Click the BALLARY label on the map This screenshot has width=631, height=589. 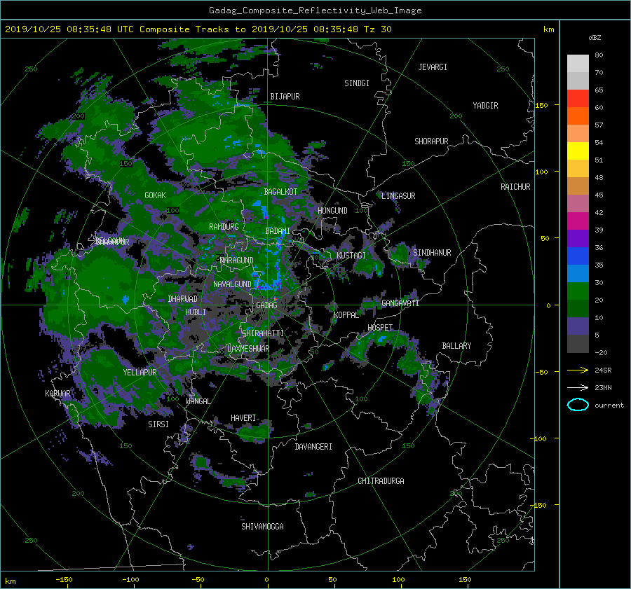456,346
